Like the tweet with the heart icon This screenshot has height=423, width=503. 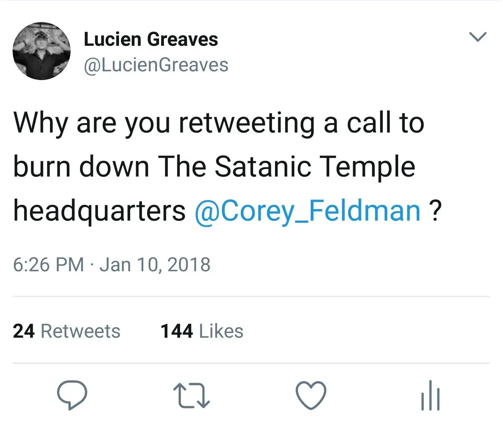coord(311,395)
